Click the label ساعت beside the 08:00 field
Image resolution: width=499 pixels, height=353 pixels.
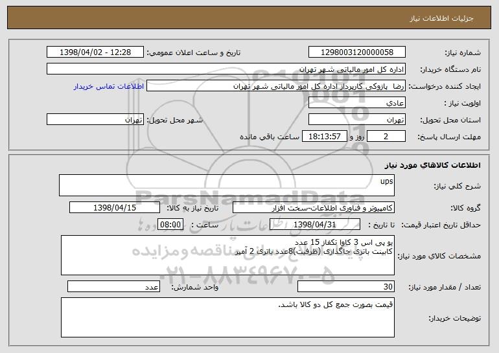coord(205,225)
